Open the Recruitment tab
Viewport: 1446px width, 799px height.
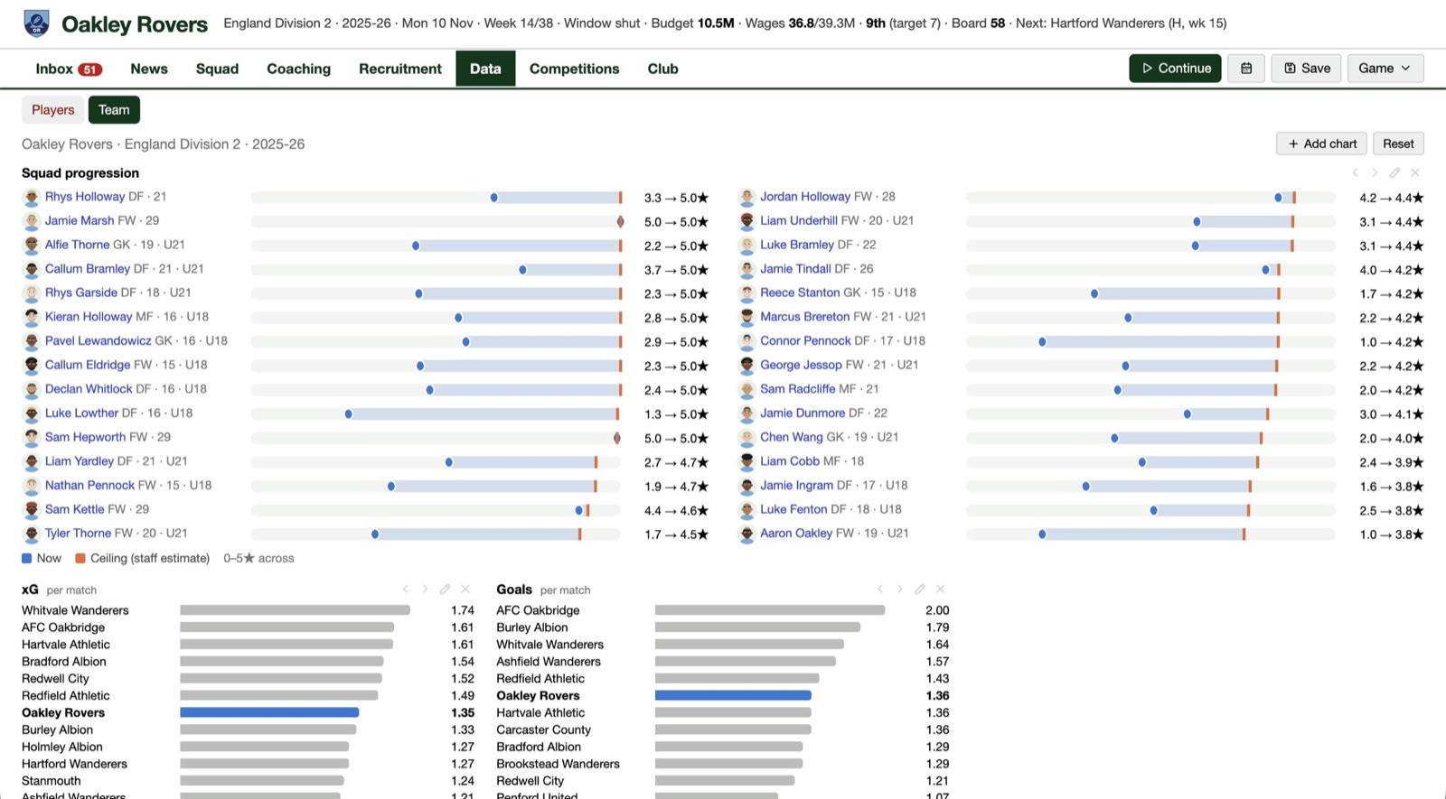(400, 69)
